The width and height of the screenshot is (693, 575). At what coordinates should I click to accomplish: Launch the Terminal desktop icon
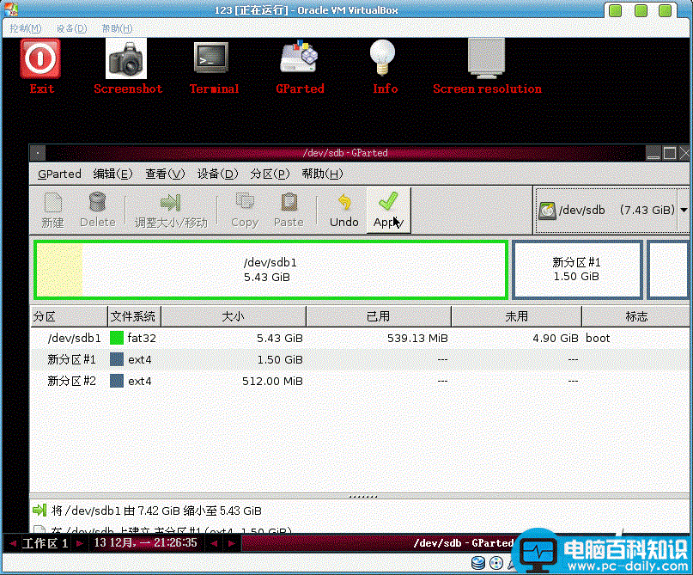coord(213,59)
